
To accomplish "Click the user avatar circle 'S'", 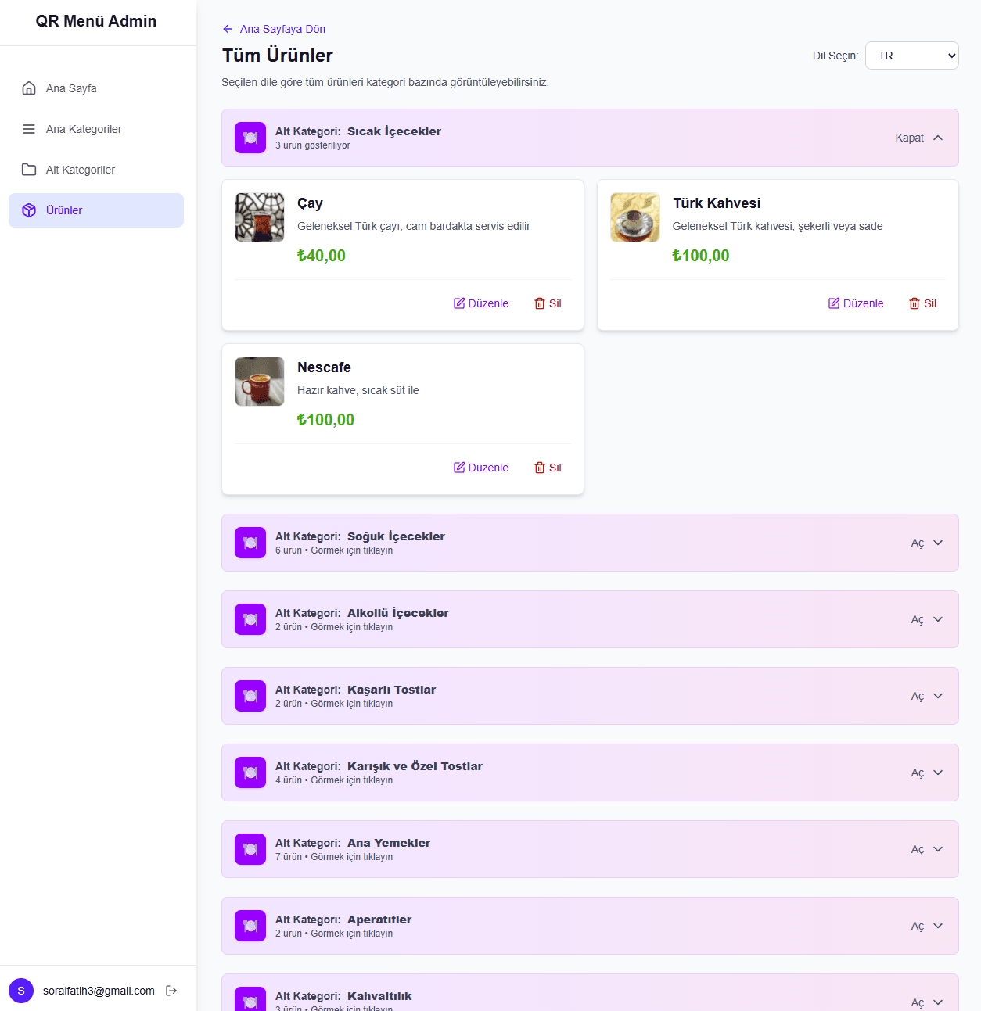I will [21, 991].
